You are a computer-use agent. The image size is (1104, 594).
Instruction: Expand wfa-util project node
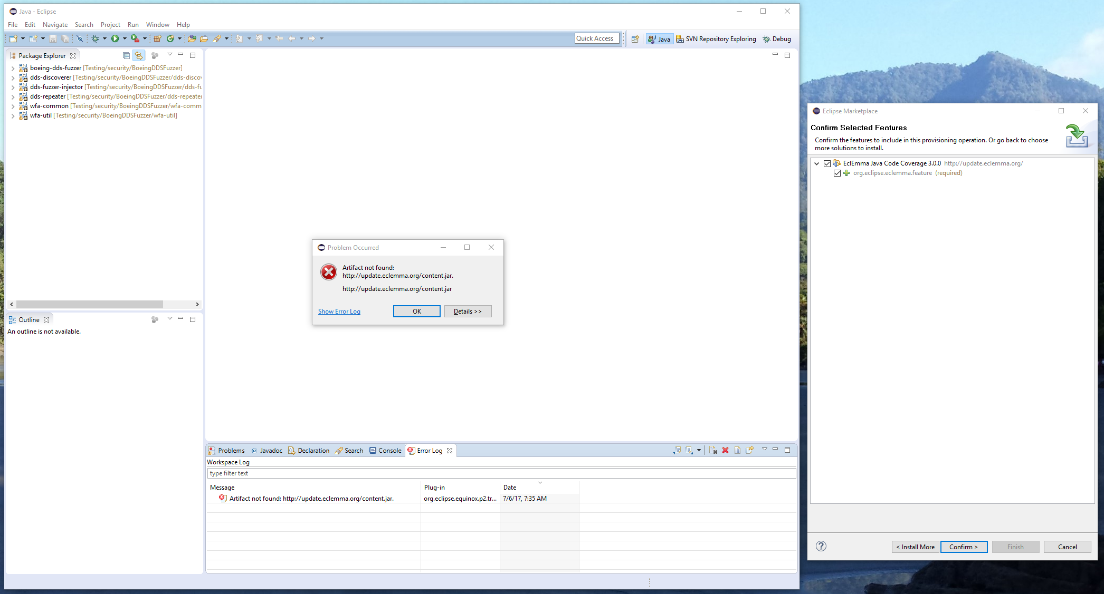tap(13, 115)
